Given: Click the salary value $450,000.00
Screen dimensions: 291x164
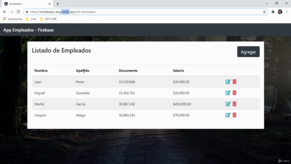Looking at the screenshot, I should (182, 104).
